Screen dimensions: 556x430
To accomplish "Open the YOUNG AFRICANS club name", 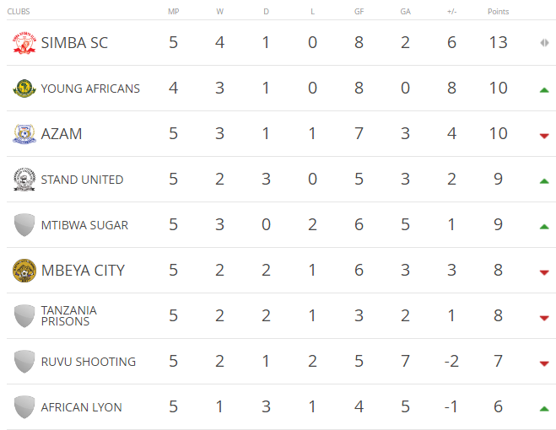I will [90, 89].
